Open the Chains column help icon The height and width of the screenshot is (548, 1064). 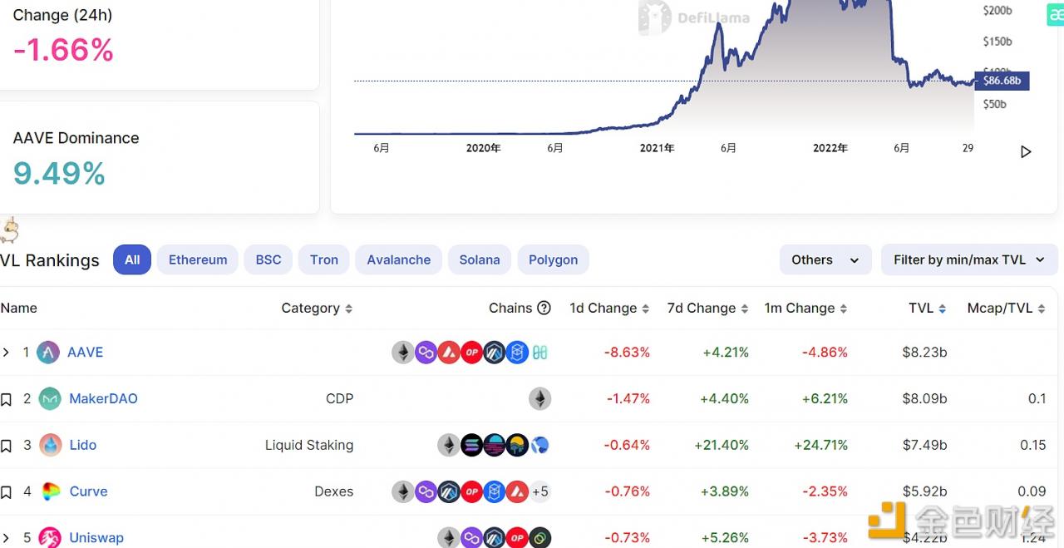coord(546,308)
